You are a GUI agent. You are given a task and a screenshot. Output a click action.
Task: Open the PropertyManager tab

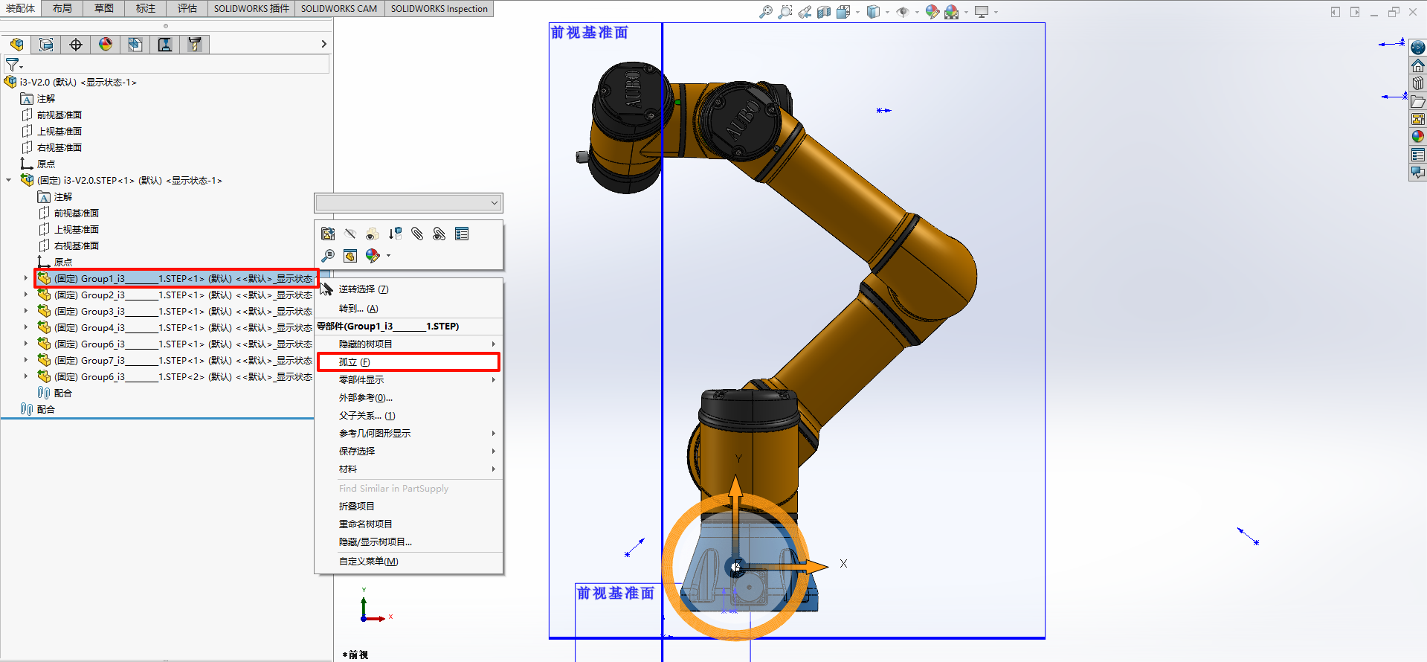pos(46,45)
